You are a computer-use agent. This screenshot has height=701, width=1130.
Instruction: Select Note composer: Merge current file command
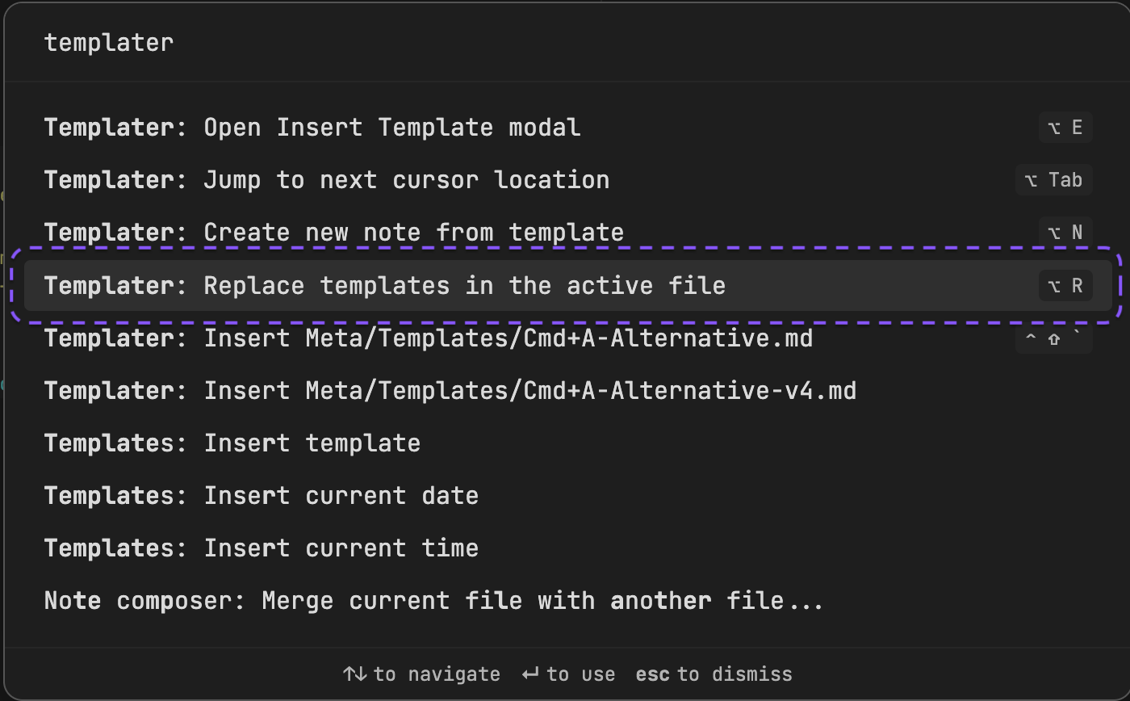[x=433, y=600]
